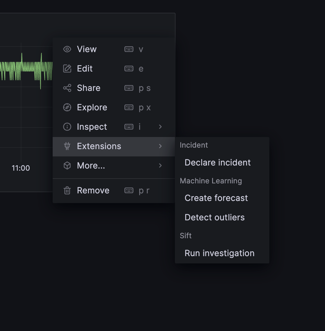
Task: Expand the Inspect submenu chevron
Action: 160,127
